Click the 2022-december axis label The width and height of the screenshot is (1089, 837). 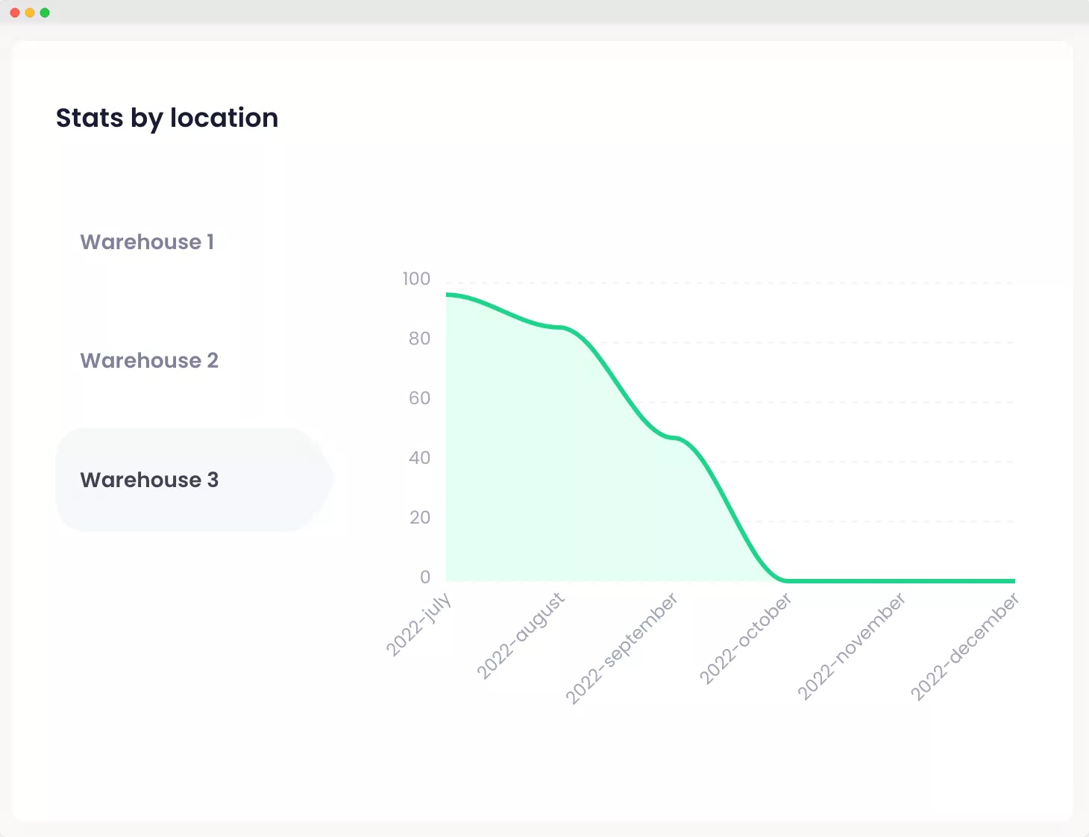(x=964, y=646)
